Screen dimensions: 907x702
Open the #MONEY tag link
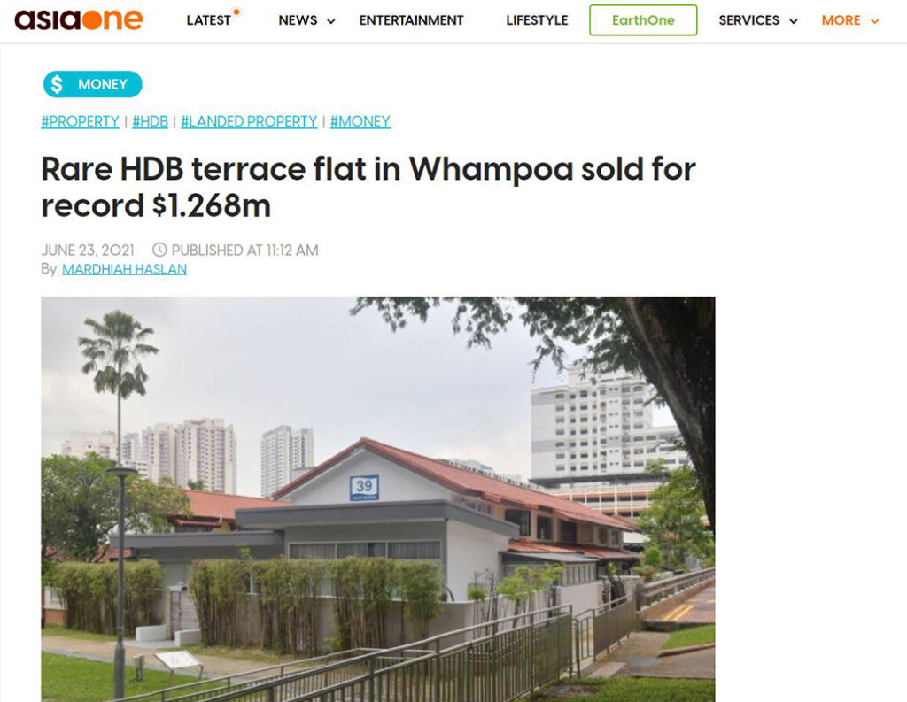(x=360, y=121)
